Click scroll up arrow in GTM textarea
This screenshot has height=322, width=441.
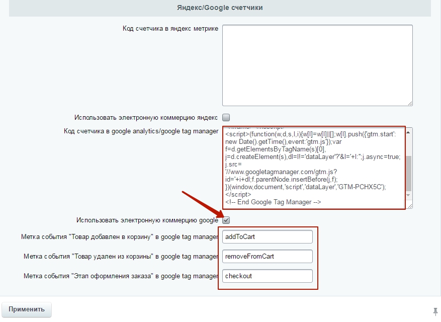[x=408, y=132]
